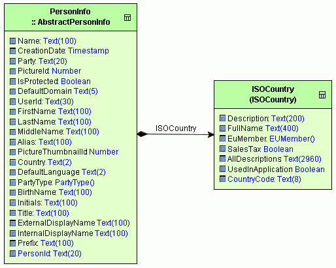Viewport: 336px width, 268px height.
Task: Select the ISOCountry relationship arrow label
Action: 176,128
